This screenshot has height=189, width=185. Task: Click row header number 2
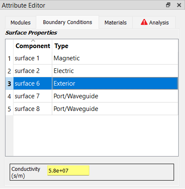[9, 71]
